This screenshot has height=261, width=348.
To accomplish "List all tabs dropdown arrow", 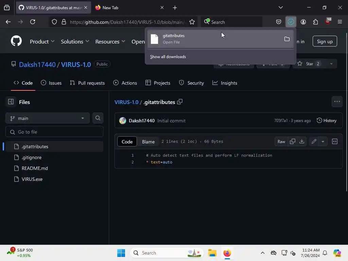I will [x=280, y=7].
